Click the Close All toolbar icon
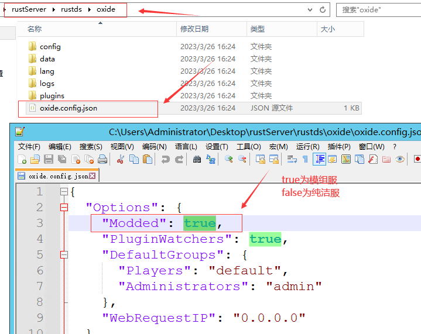This screenshot has height=334, width=421. [89, 159]
